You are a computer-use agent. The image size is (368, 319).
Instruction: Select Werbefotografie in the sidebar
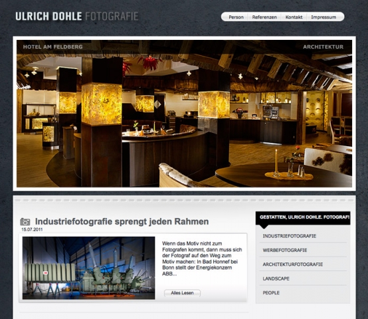tap(285, 251)
